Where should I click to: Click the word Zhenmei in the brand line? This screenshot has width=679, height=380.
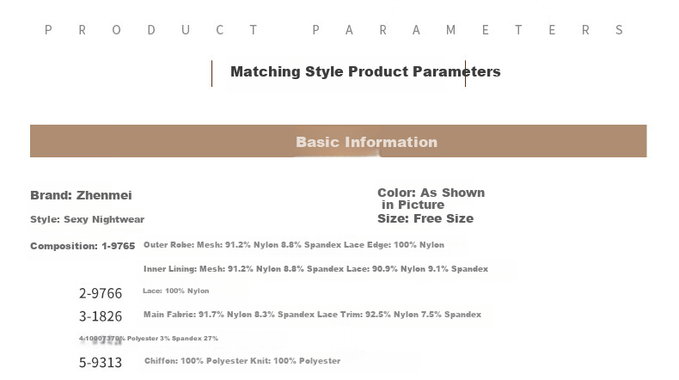[x=104, y=195]
